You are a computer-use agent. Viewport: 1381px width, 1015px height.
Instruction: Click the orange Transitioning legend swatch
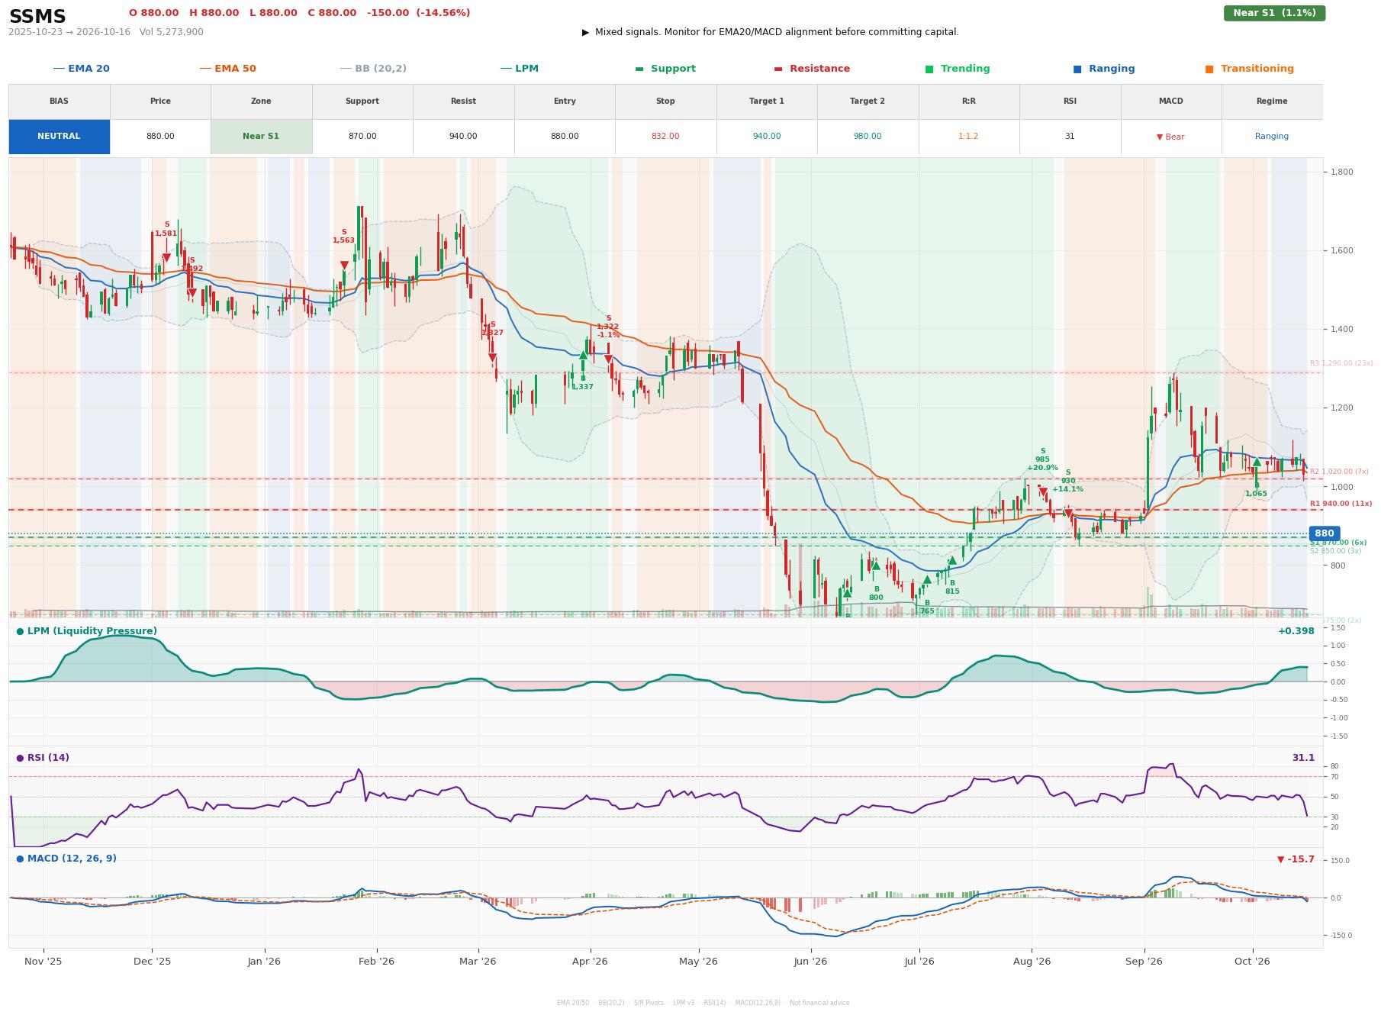1209,69
